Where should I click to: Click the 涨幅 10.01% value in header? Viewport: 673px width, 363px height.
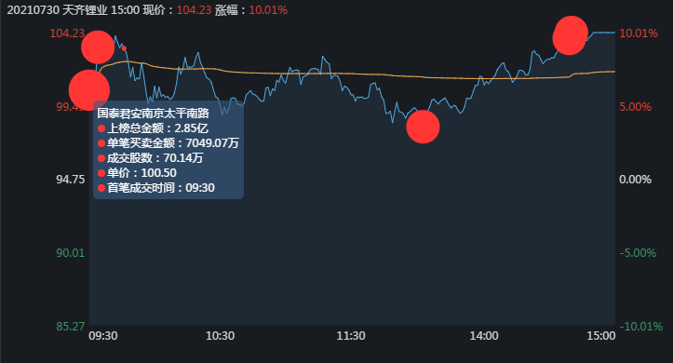point(268,10)
